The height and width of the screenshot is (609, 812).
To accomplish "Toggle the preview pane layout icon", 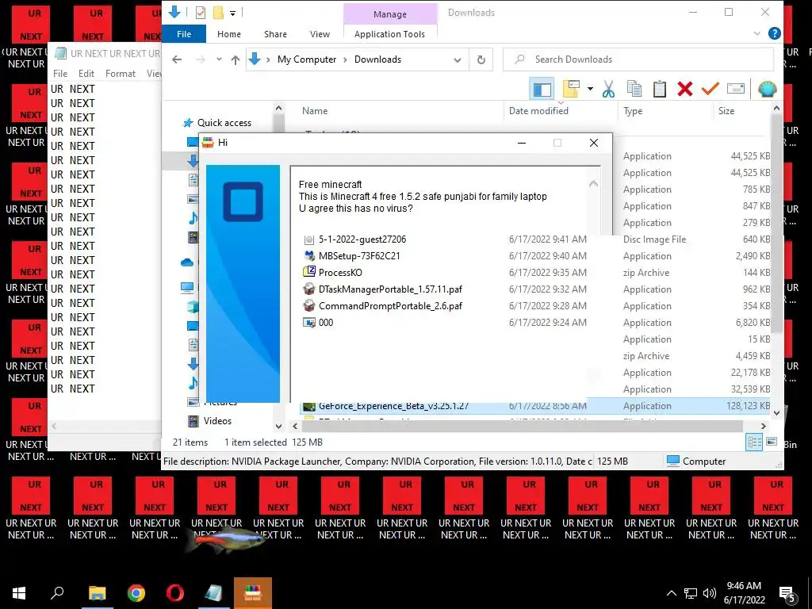I will pyautogui.click(x=542, y=89).
